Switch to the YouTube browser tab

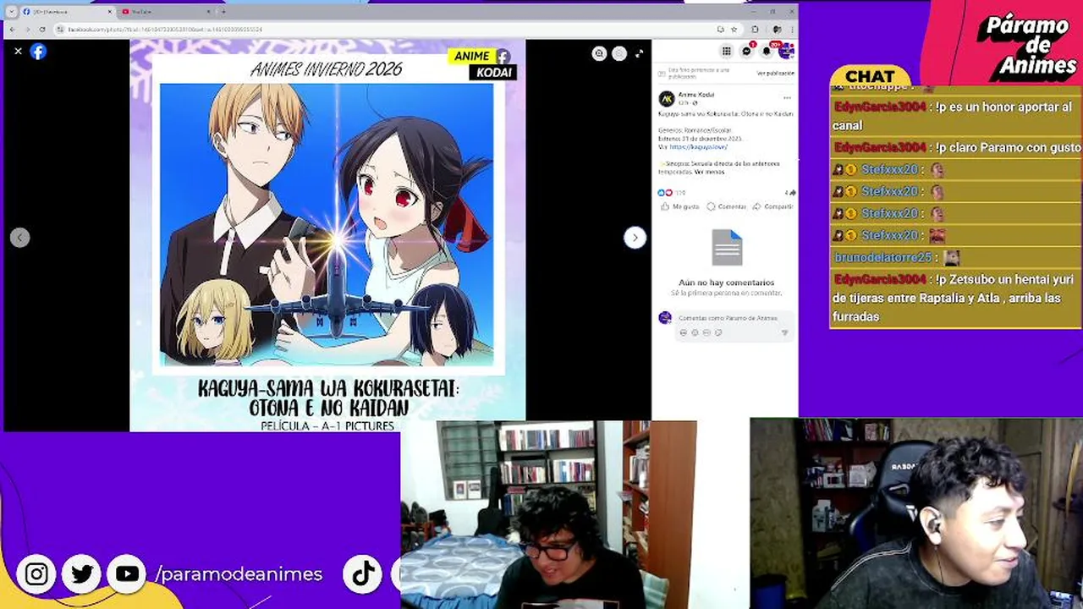point(165,12)
